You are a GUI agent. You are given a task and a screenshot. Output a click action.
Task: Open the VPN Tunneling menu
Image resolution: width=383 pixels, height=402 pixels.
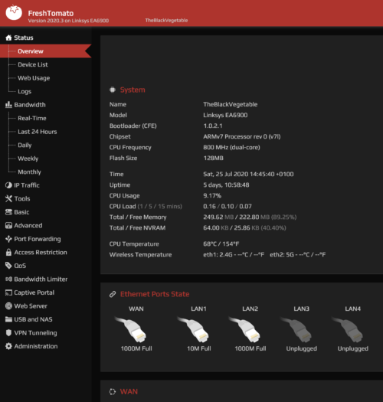tap(35, 333)
